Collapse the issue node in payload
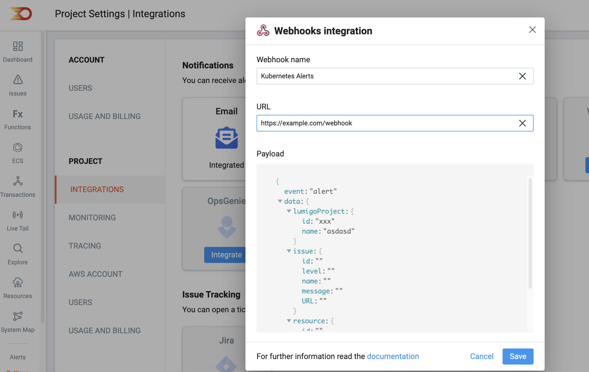Screen dimensions: 589x372 coord(289,251)
